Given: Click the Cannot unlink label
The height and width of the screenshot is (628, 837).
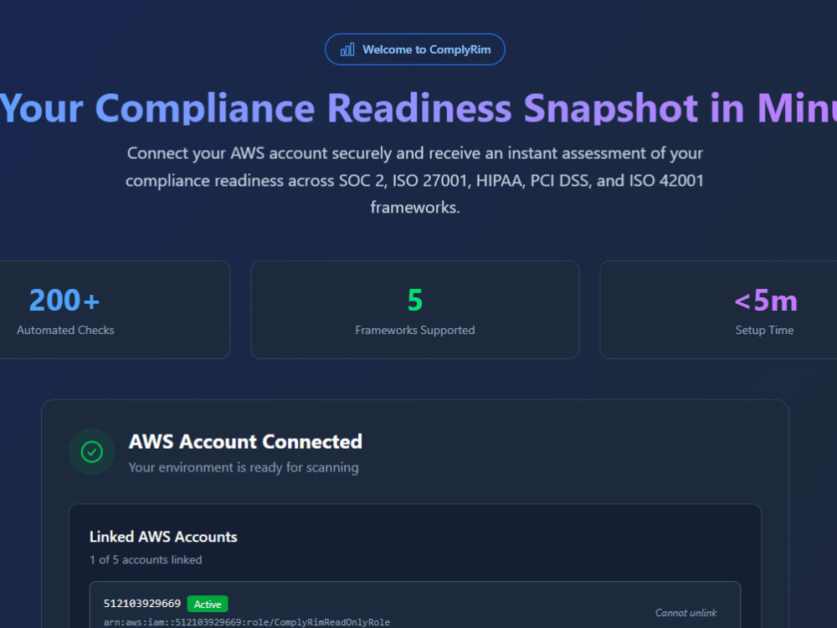Looking at the screenshot, I should pyautogui.click(x=686, y=613).
